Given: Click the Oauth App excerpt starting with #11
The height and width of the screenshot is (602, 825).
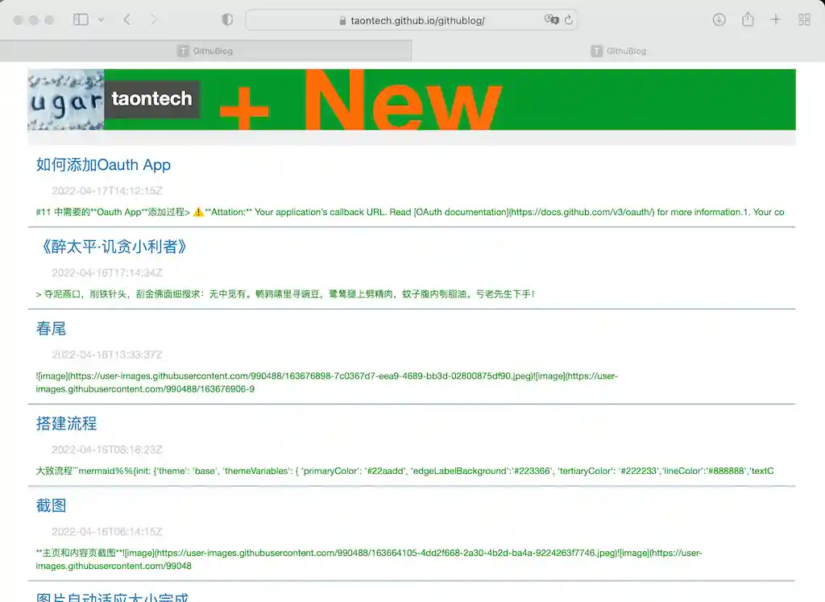Looking at the screenshot, I should (x=410, y=212).
